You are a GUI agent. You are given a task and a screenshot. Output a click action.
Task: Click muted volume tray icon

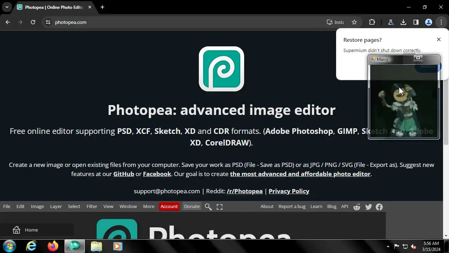[x=414, y=246]
